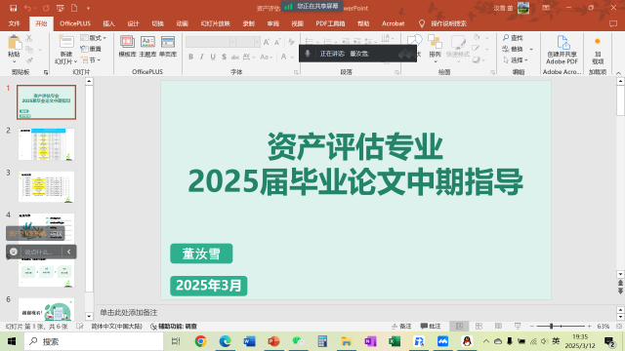Click 查找 find button
Viewport: 625px width, 351px height.
click(513, 38)
